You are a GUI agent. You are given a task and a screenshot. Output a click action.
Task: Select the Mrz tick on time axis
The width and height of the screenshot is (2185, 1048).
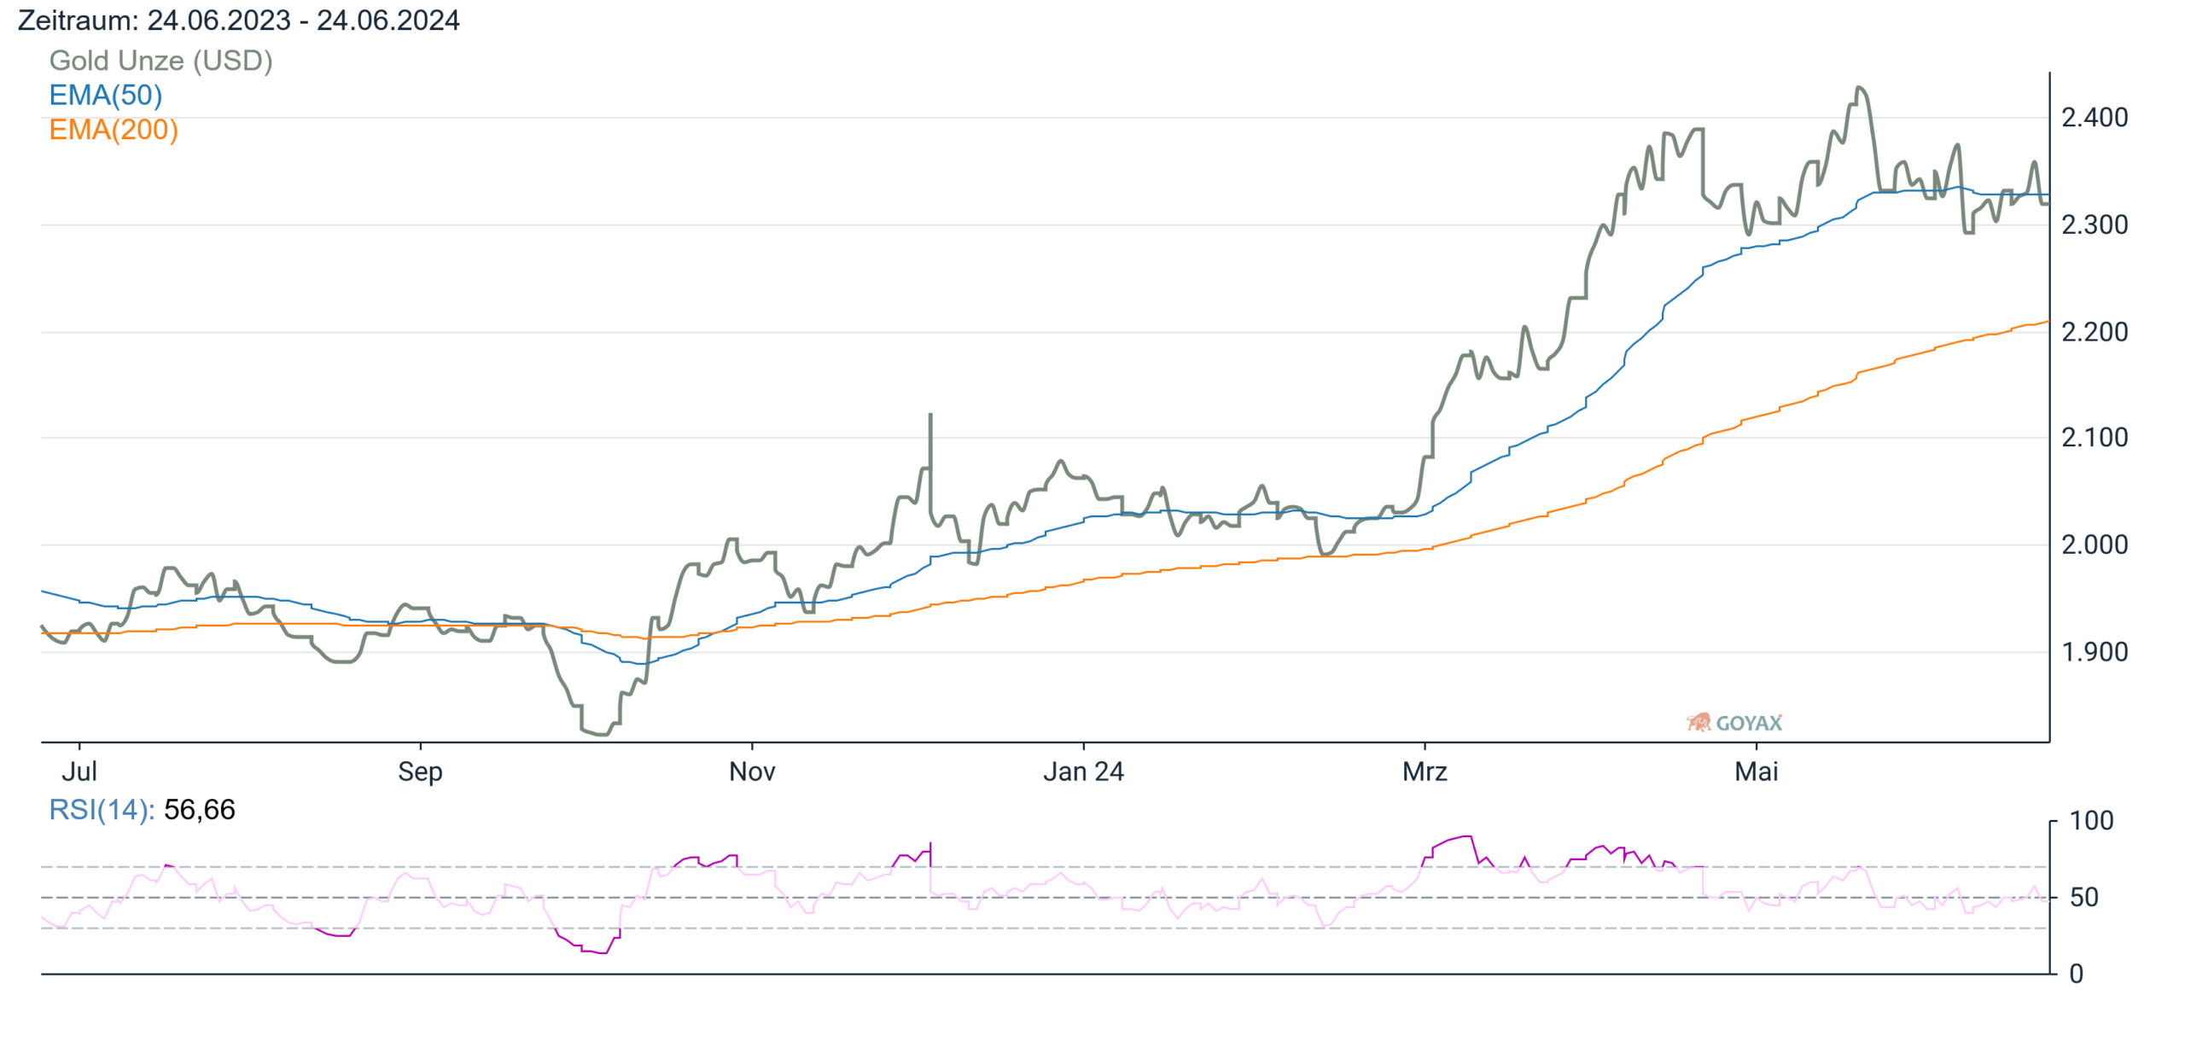point(1425,771)
